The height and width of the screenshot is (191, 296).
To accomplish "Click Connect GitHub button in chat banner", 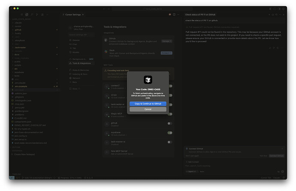I will click(276, 156).
